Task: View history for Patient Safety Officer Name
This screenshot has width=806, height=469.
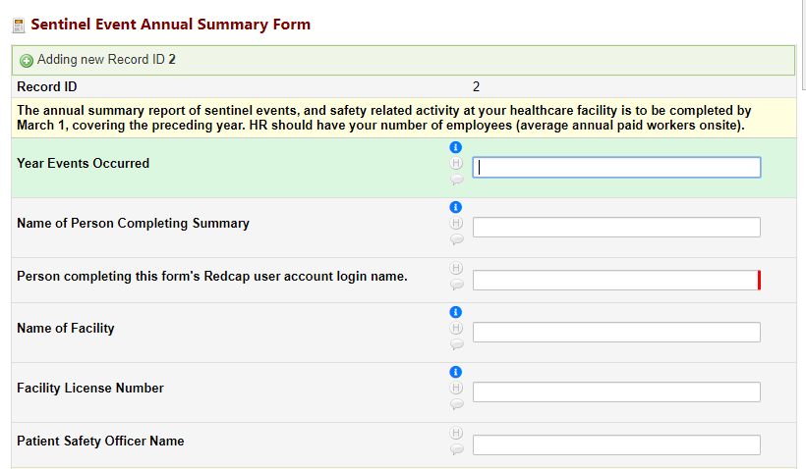Action: click(x=456, y=433)
